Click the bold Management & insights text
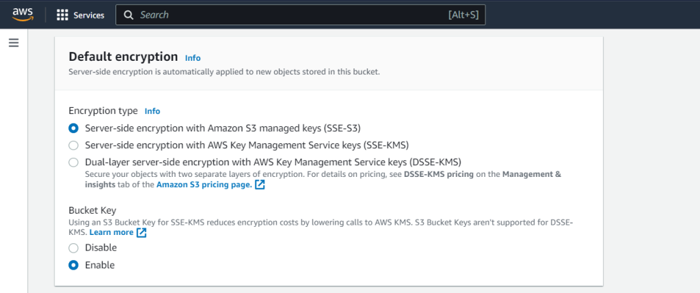The width and height of the screenshot is (700, 293). (532, 174)
